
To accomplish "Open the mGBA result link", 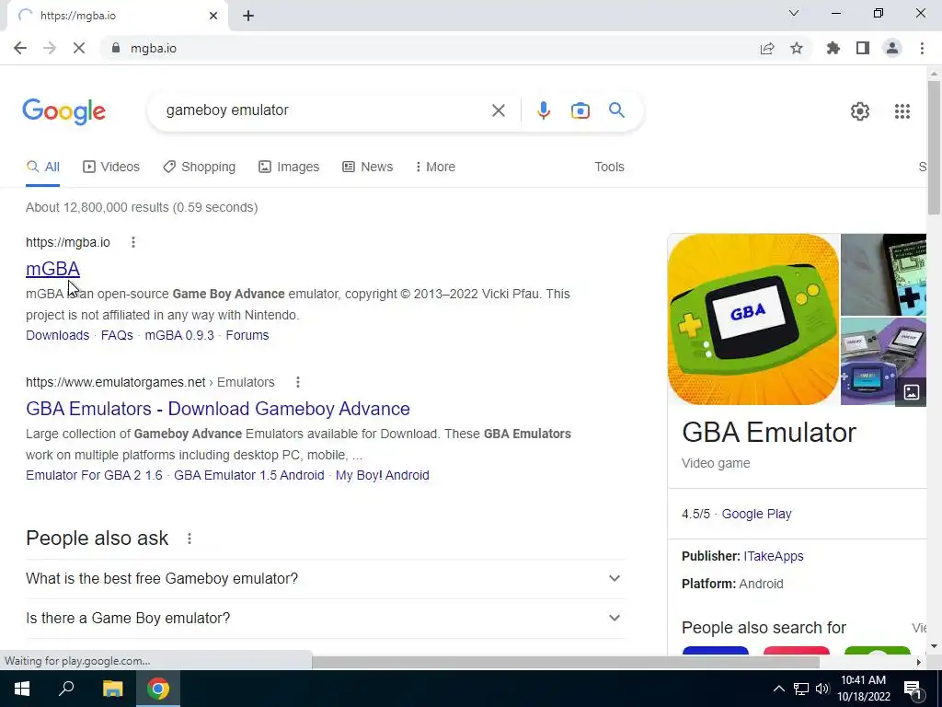I will click(x=52, y=269).
